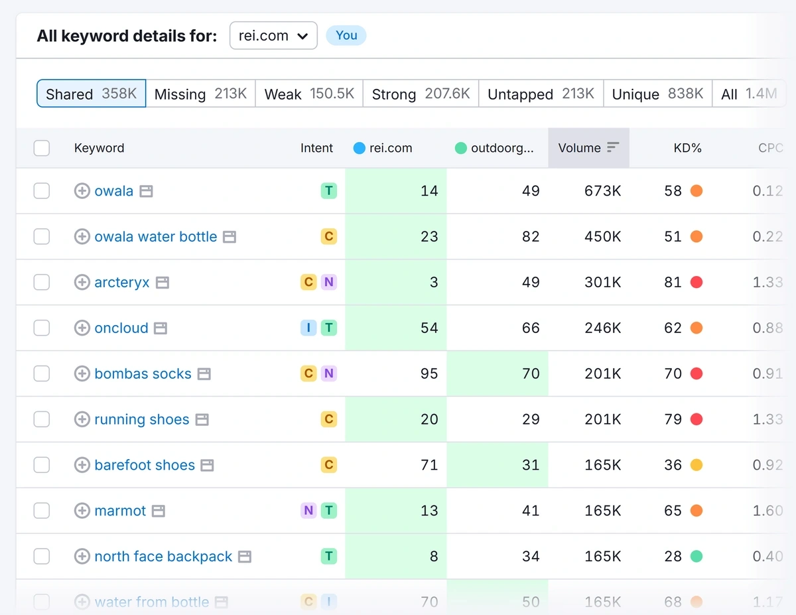The width and height of the screenshot is (796, 615).
Task: Click the KD value 81 for arcteryx
Action: click(x=673, y=283)
